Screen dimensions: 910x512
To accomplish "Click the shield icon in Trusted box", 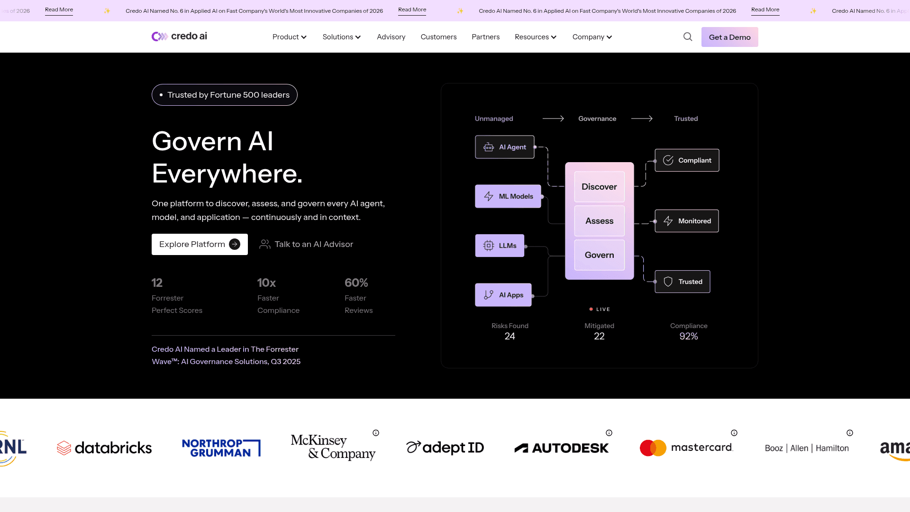I will click(668, 282).
